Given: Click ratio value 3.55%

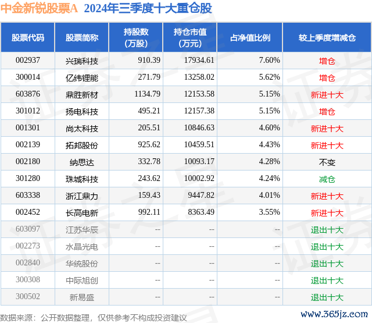Looking at the screenshot, I should pyautogui.click(x=269, y=212).
